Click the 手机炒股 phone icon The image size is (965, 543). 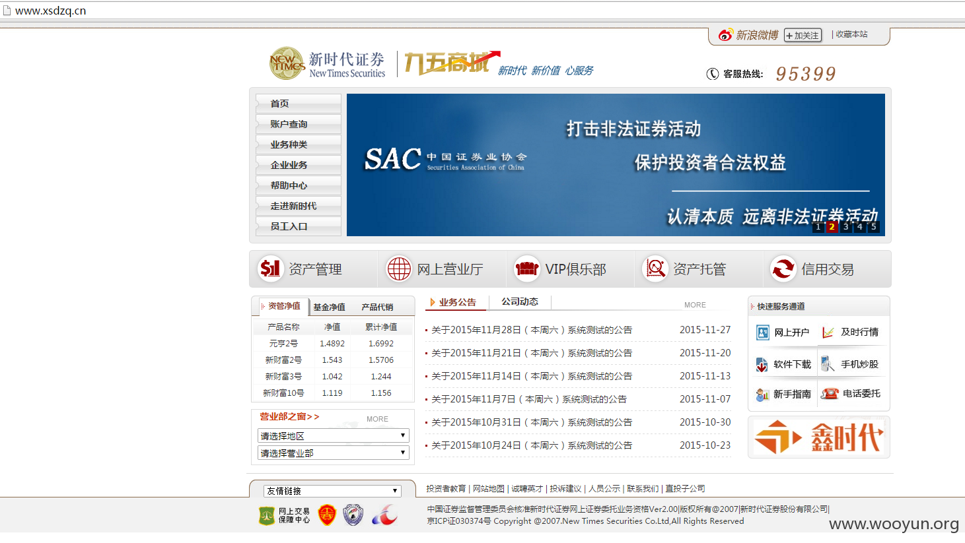pyautogui.click(x=827, y=364)
